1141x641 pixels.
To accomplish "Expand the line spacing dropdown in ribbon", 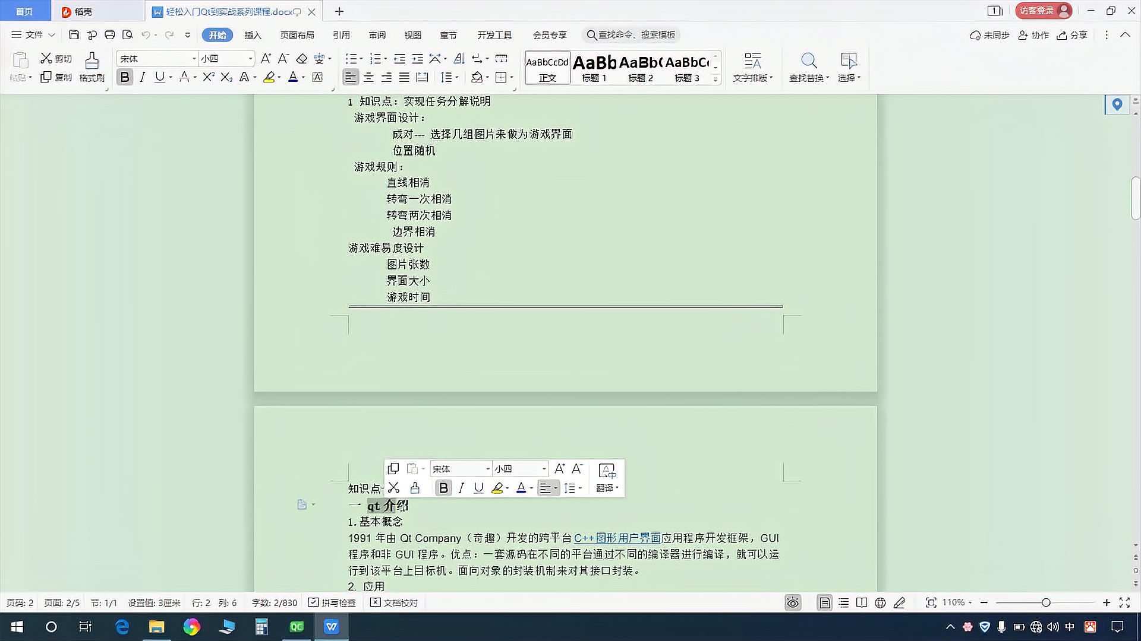I will click(x=457, y=77).
